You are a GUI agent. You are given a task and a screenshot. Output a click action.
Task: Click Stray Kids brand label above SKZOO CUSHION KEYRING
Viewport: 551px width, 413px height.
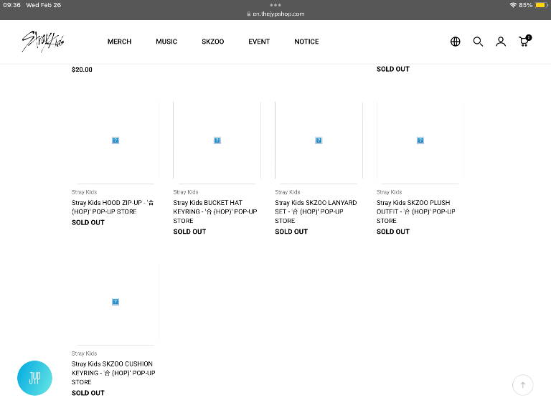(x=85, y=353)
